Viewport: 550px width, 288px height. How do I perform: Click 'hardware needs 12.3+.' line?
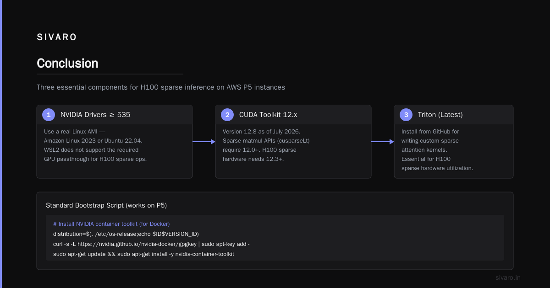(x=253, y=159)
